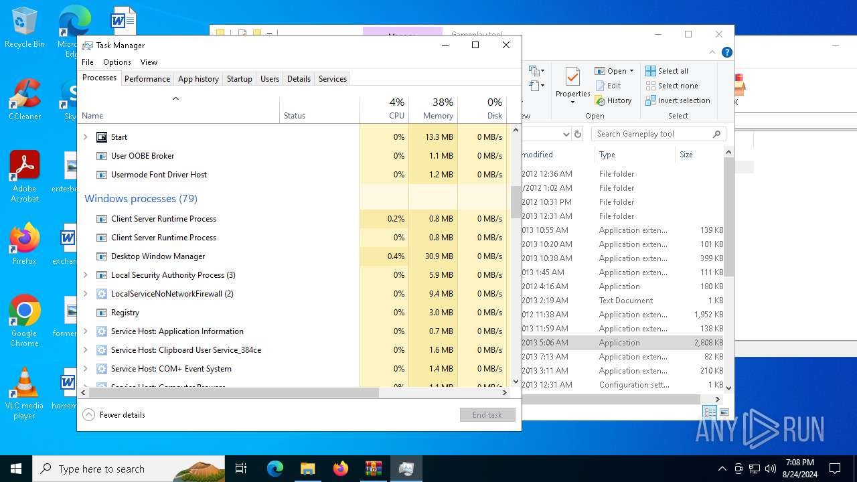Click the Task Manager horizontal scrollbar
Viewport: 857px width, 482px height.
234,393
